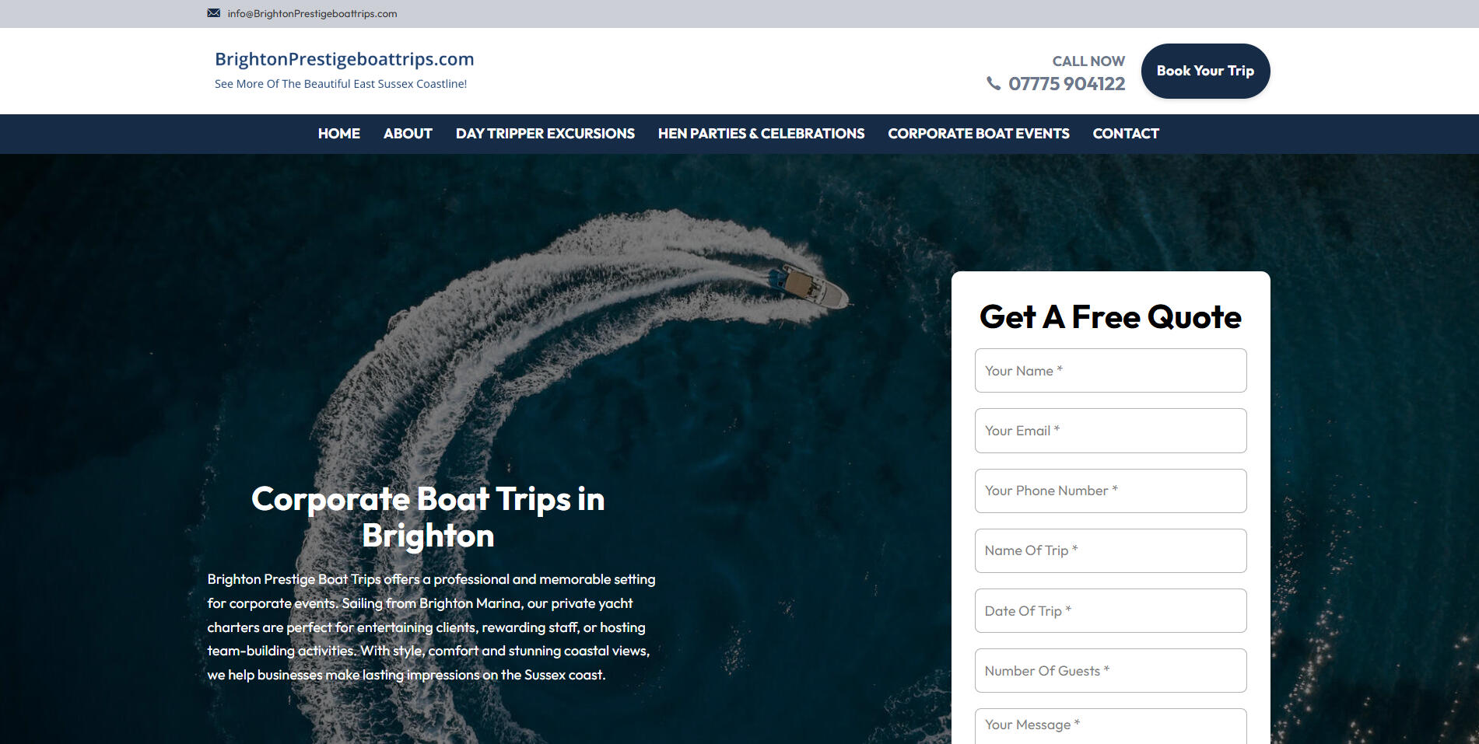Click the Book Your Trip button
The height and width of the screenshot is (744, 1479).
pyautogui.click(x=1205, y=71)
